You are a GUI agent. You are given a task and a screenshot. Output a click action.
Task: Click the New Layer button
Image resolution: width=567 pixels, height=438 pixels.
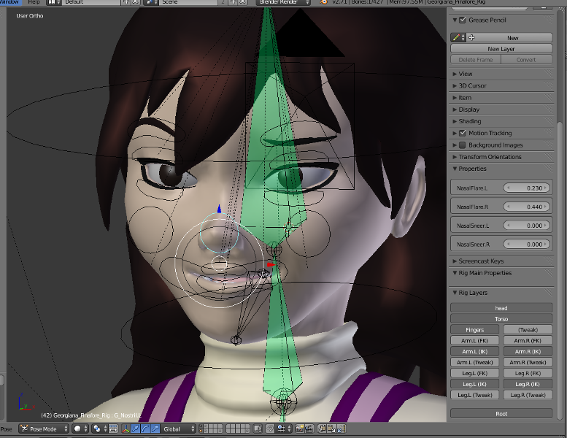pos(501,49)
